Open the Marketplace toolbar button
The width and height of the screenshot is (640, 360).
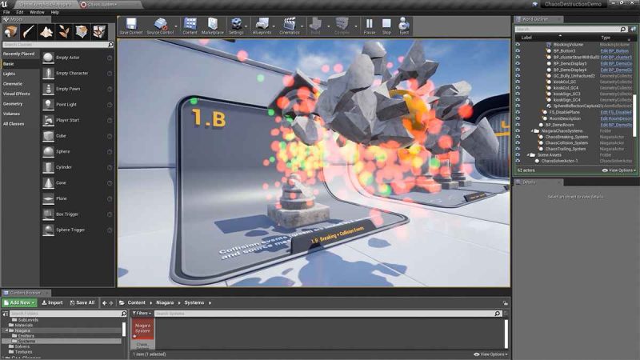pyautogui.click(x=212, y=26)
